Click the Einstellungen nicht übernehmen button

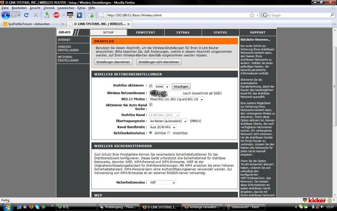159,62
